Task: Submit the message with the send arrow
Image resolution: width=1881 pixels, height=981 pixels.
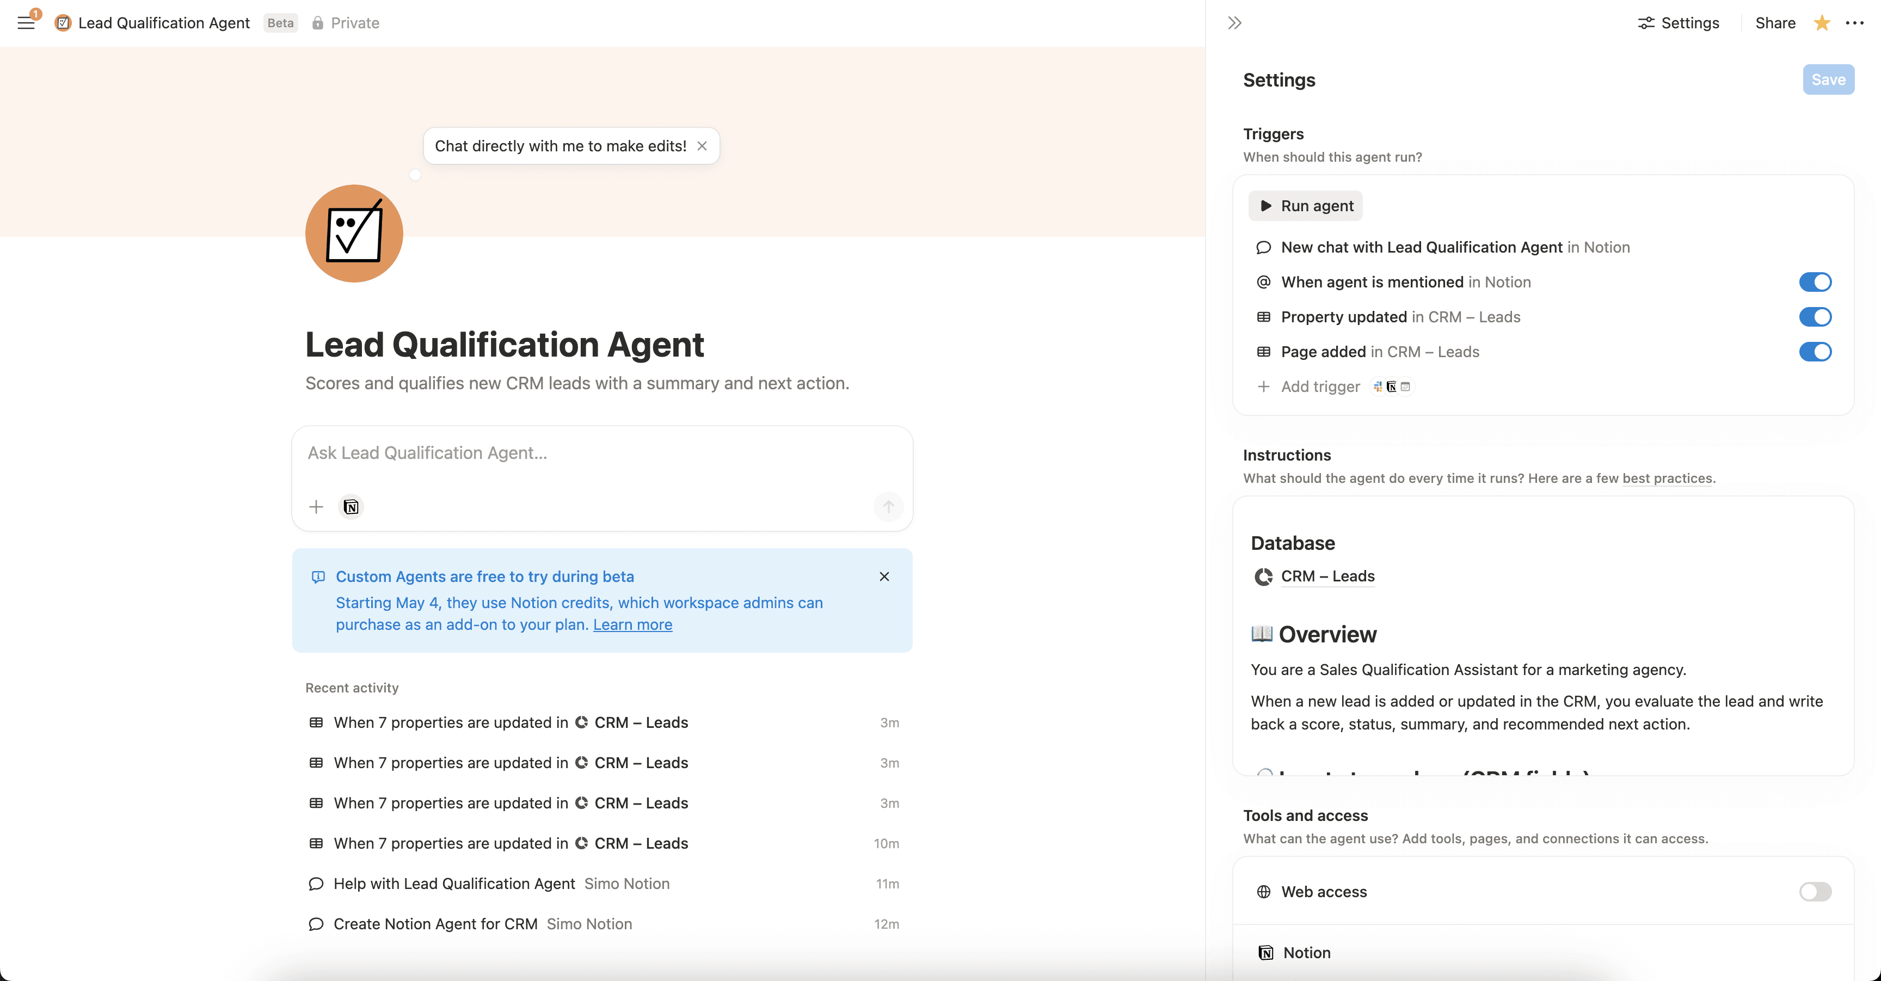Action: point(888,506)
